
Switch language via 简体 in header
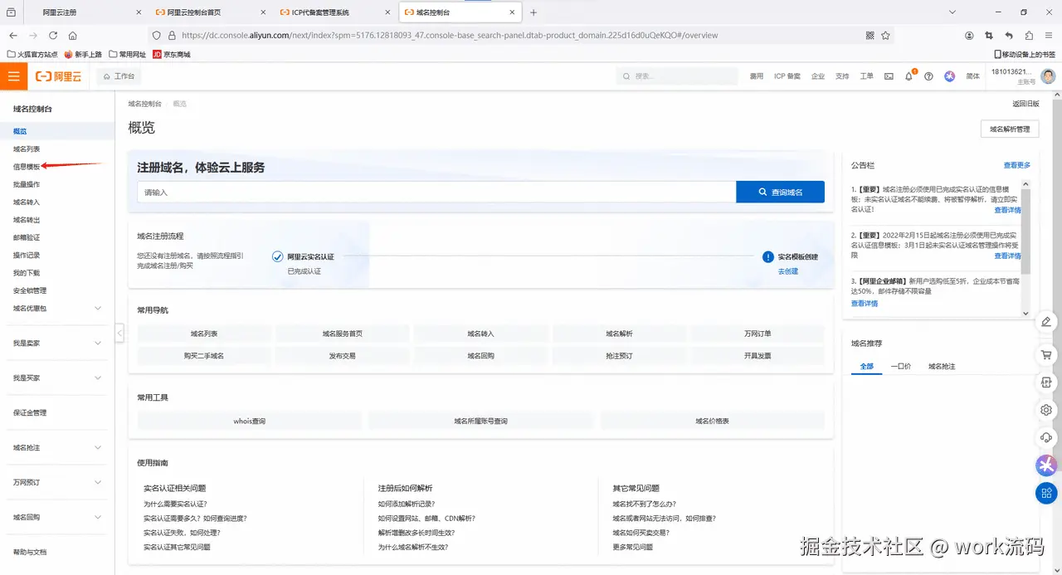[973, 76]
